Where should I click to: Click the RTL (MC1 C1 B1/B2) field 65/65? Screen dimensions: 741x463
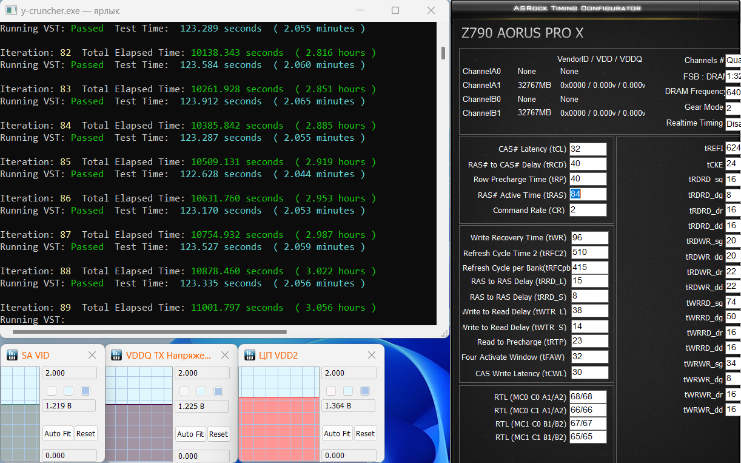pos(588,437)
